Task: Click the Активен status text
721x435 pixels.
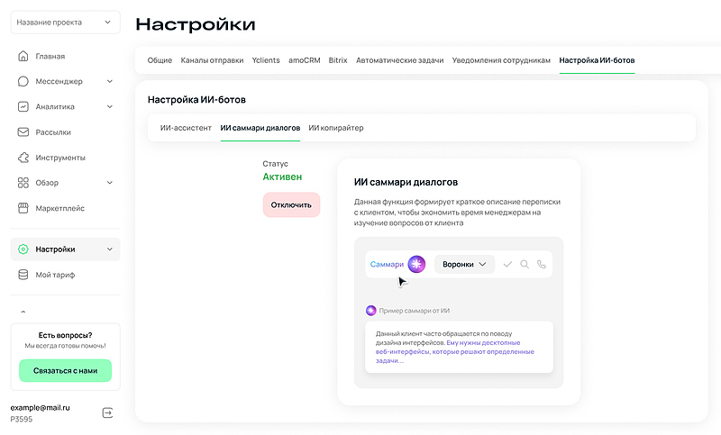Action: click(x=282, y=177)
